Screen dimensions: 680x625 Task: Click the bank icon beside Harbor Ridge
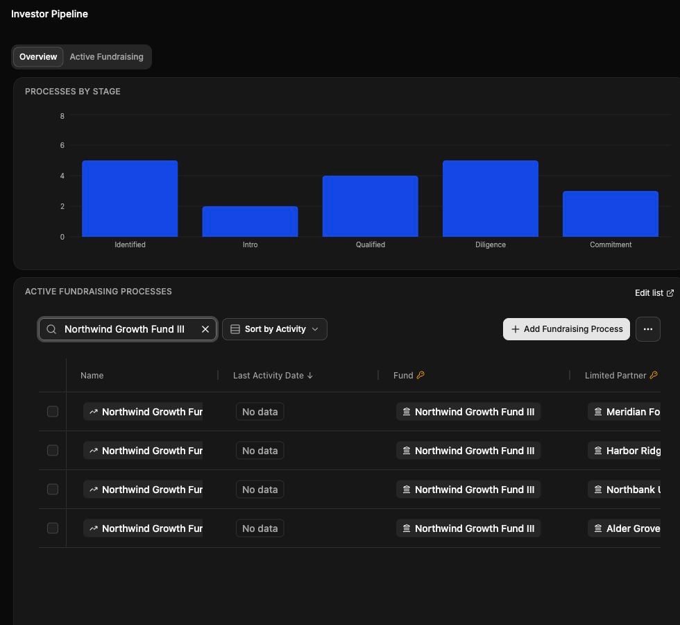coord(598,451)
